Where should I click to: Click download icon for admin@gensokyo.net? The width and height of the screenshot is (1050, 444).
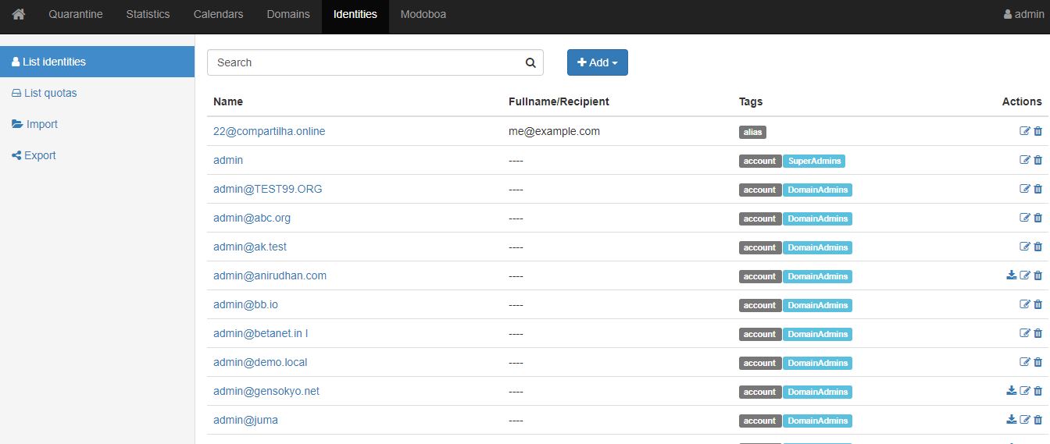(x=1012, y=391)
